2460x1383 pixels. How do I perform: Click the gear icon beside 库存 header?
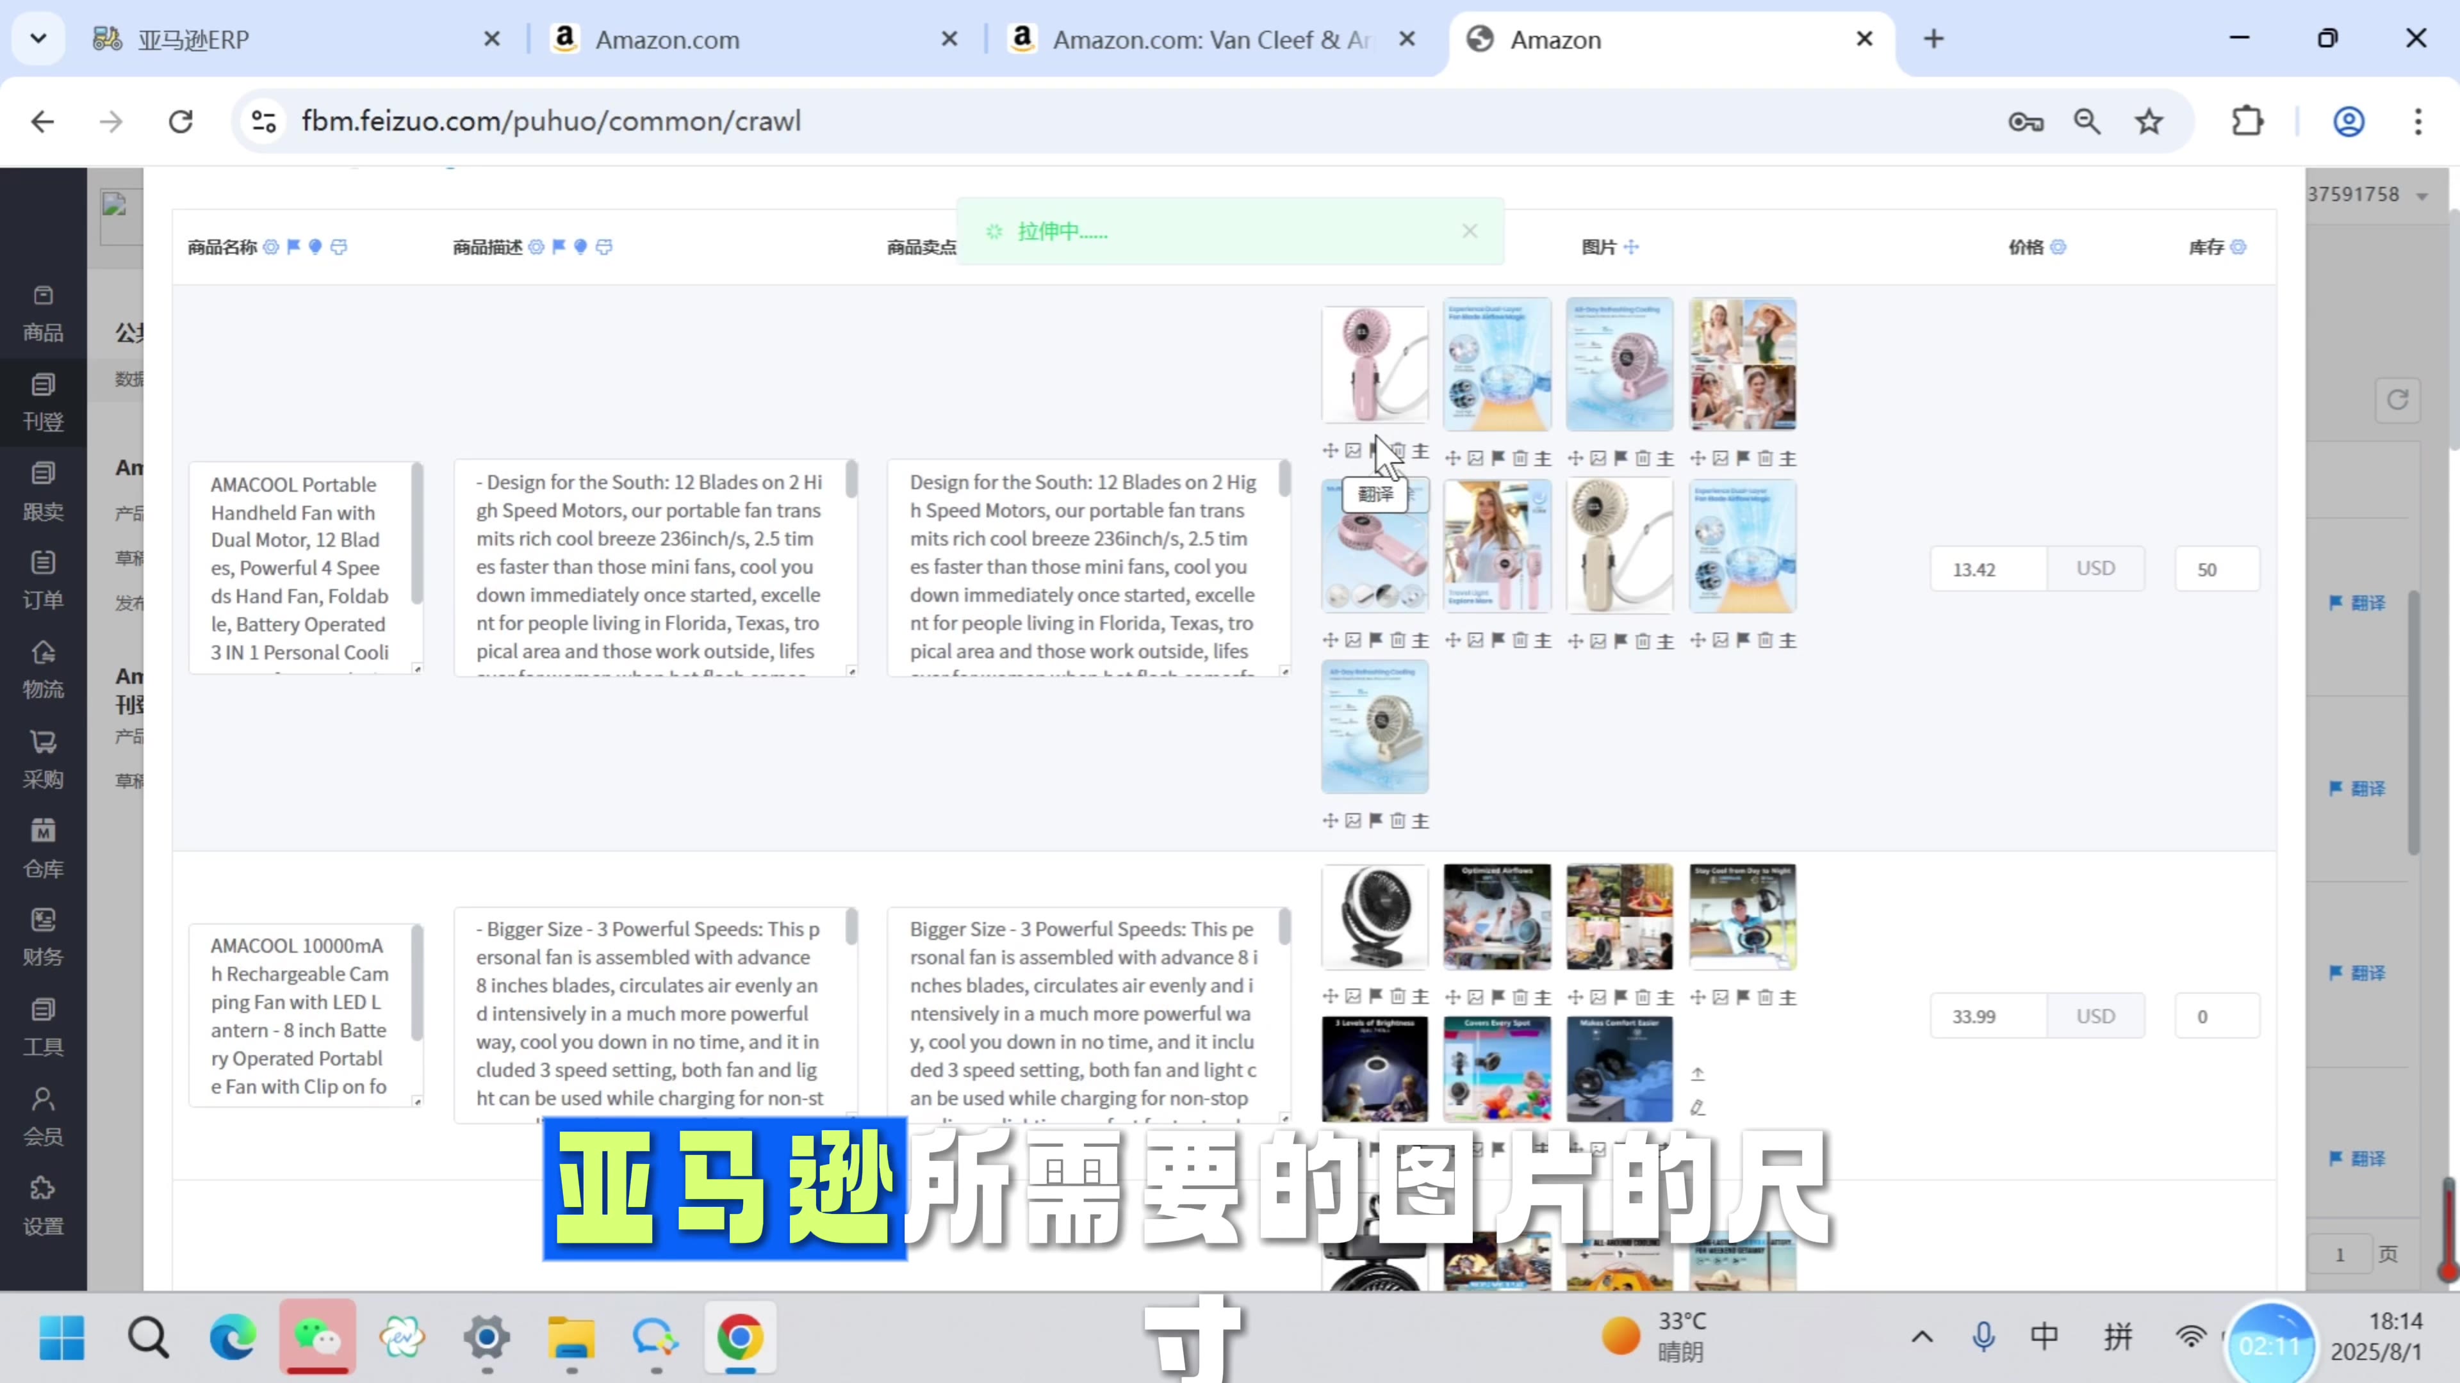pyautogui.click(x=2238, y=247)
